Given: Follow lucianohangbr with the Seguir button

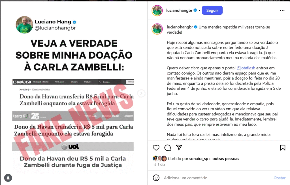Looking at the screenshot, I should (x=212, y=10).
